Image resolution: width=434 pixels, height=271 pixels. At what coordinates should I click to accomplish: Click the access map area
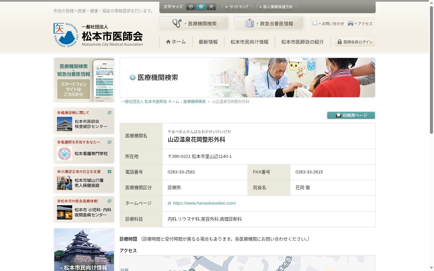point(248,263)
